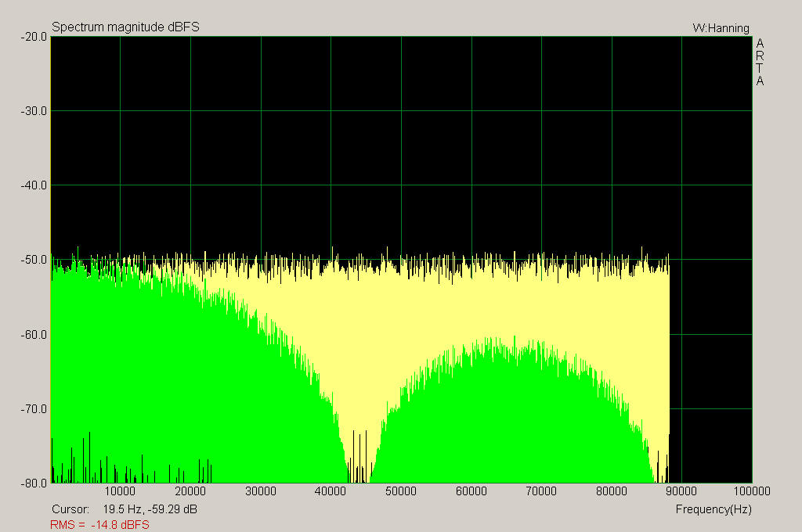Click the '70000' frequency axis label
Screen dimensions: 802x532
[541, 491]
